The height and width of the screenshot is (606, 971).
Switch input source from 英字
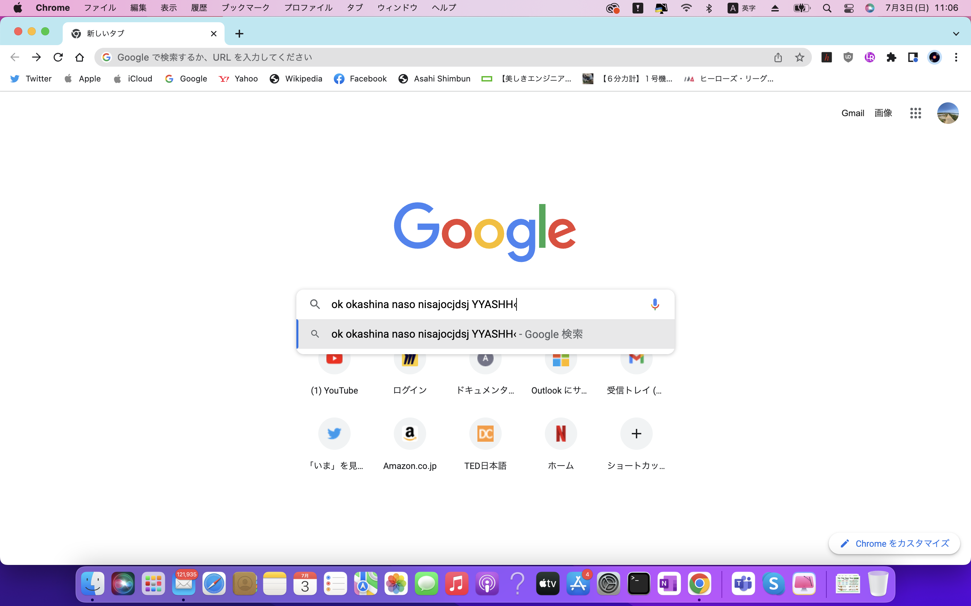(x=741, y=8)
